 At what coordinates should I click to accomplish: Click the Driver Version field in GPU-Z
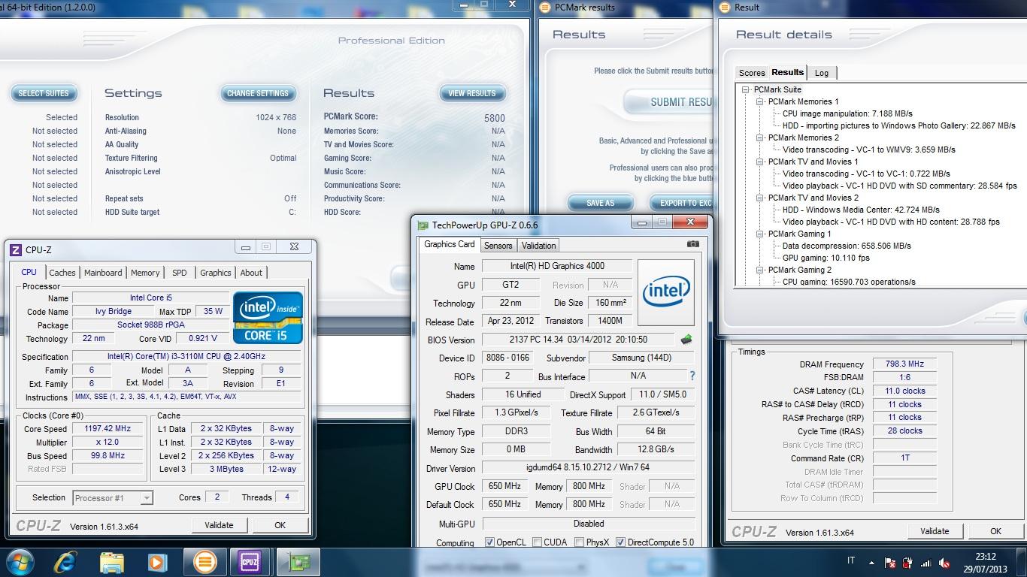click(x=588, y=467)
